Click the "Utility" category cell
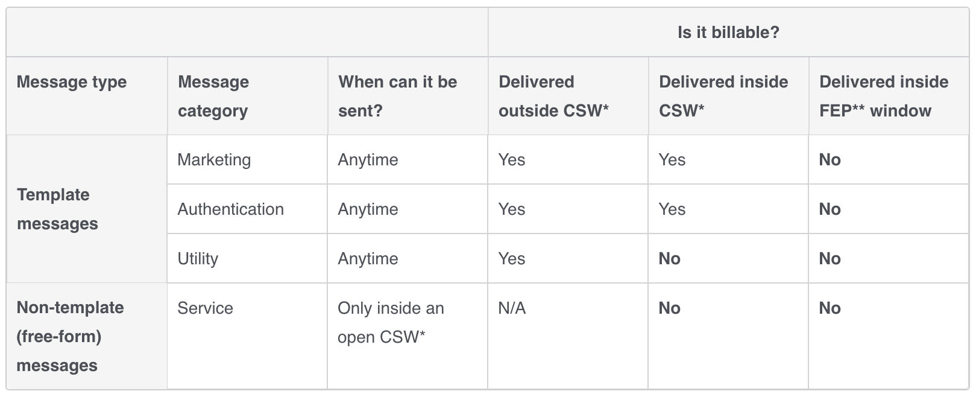 tap(198, 259)
